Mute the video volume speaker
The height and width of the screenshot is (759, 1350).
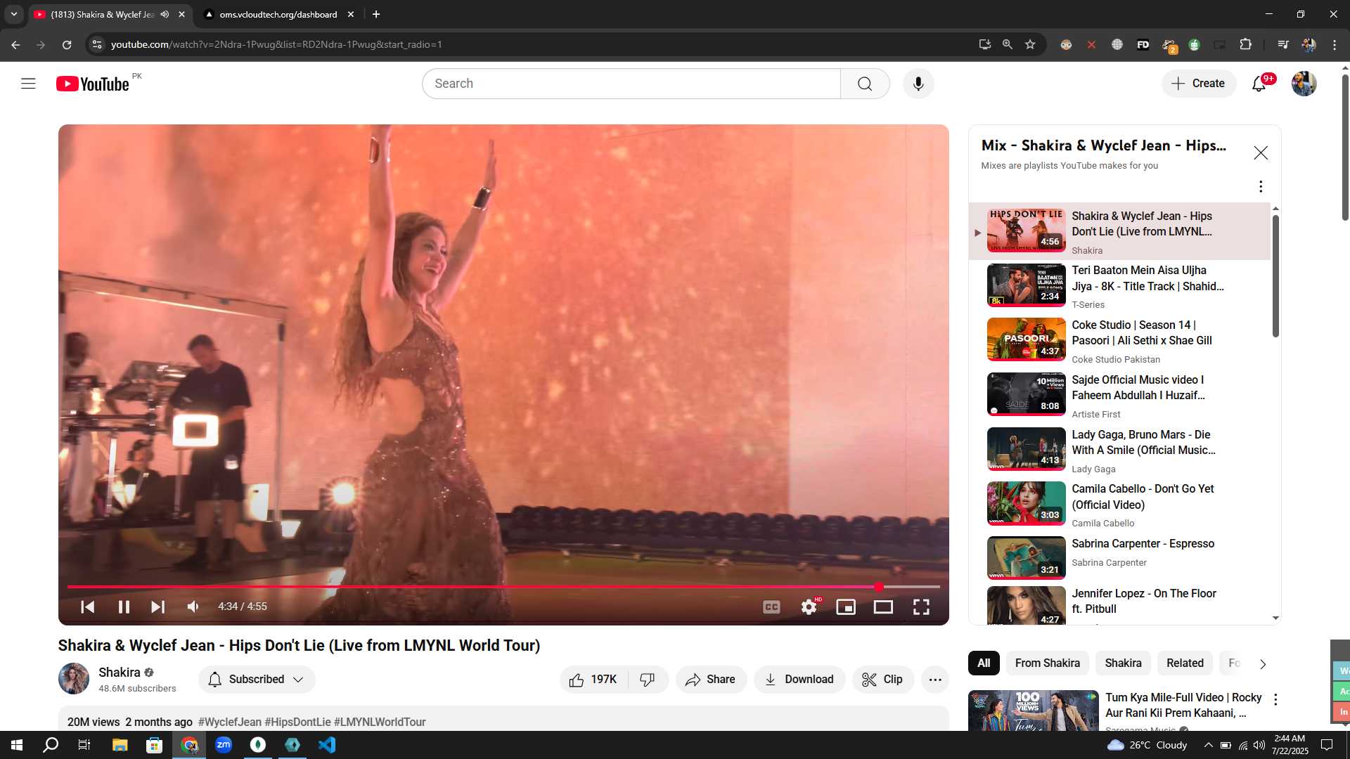(x=193, y=606)
